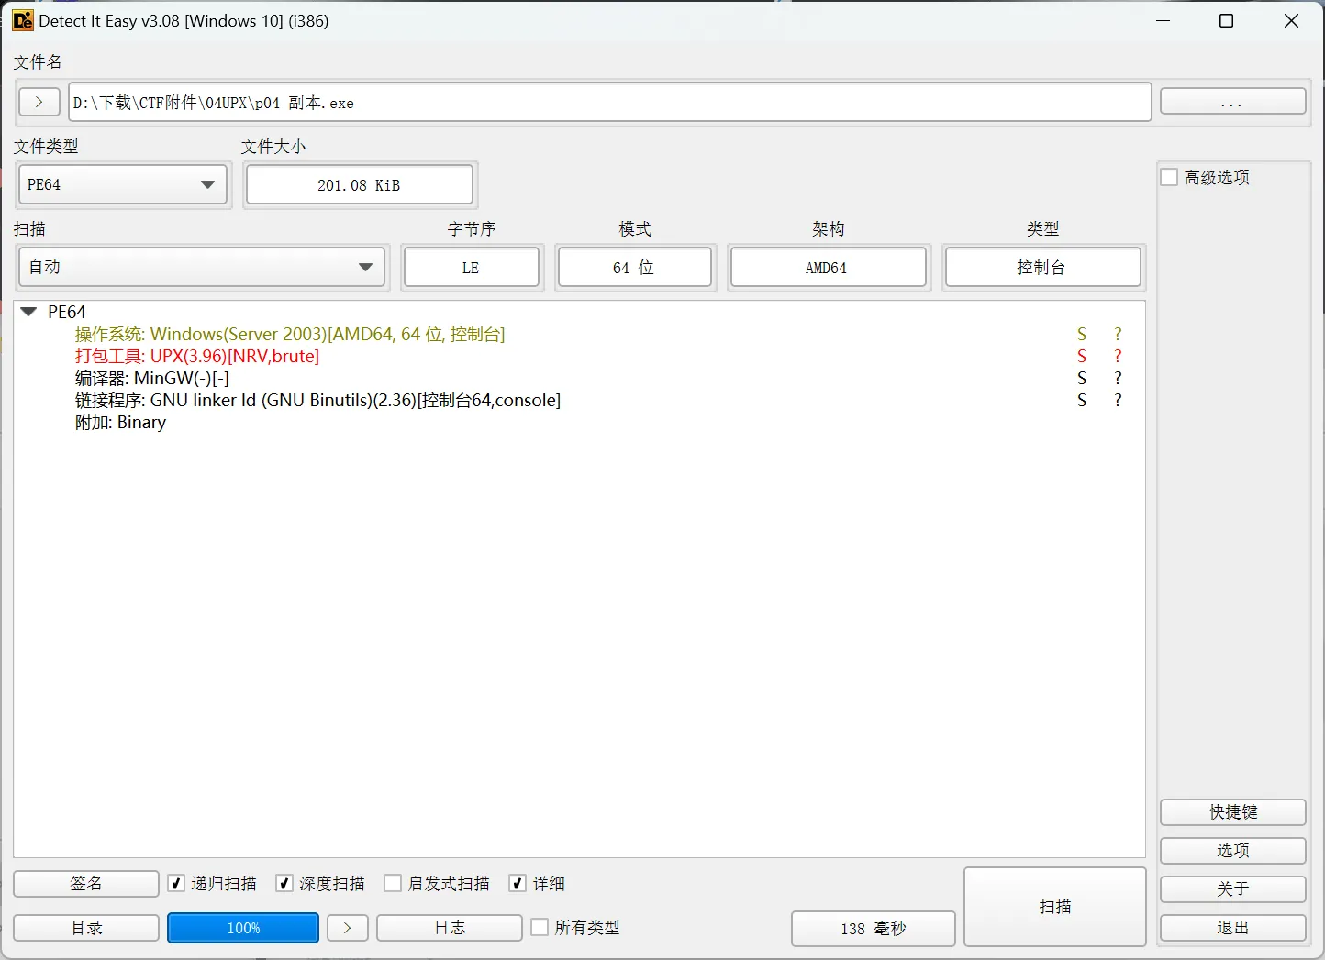Click the 100% progress bar

(242, 927)
